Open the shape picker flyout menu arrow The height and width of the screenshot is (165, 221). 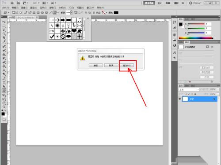tap(88, 18)
